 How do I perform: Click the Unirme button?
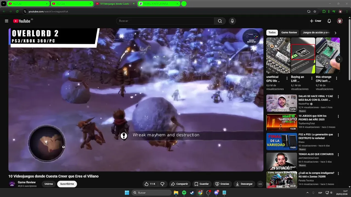pyautogui.click(x=49, y=184)
